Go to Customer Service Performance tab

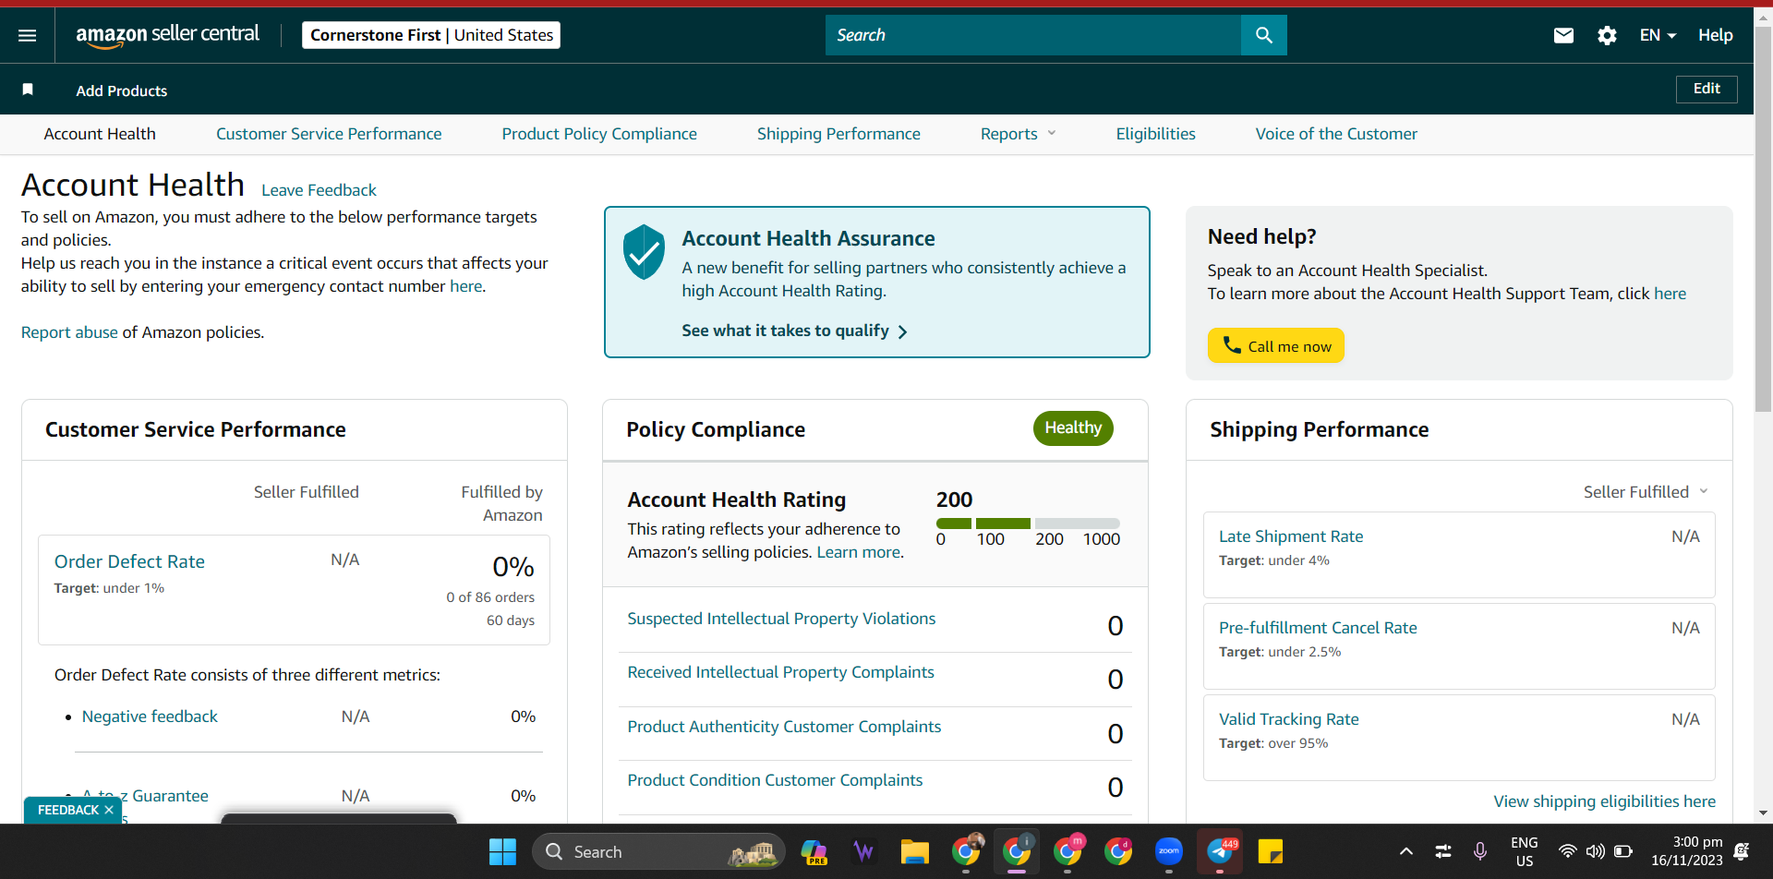[x=329, y=134]
